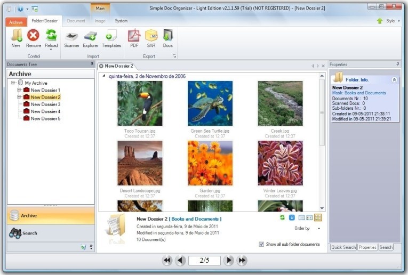Open the Search navigation pane with binoculars
The width and height of the screenshot is (408, 275).
(51, 233)
